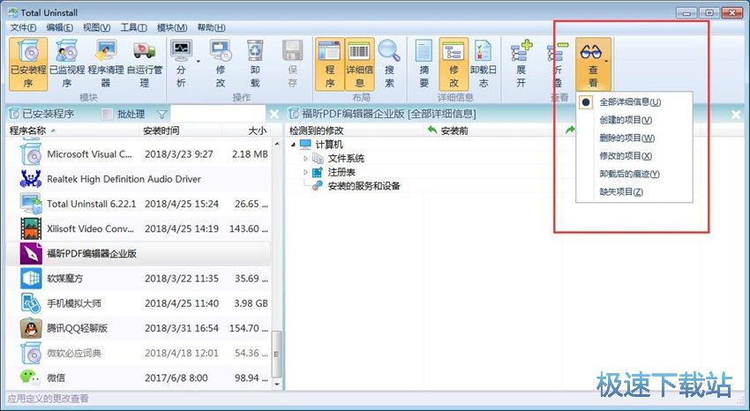Select the 腾讯QQ轻聊版 penguin icon

click(x=31, y=328)
